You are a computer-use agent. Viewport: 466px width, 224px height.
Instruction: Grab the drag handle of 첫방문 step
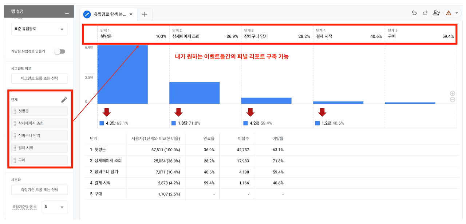click(x=15, y=111)
